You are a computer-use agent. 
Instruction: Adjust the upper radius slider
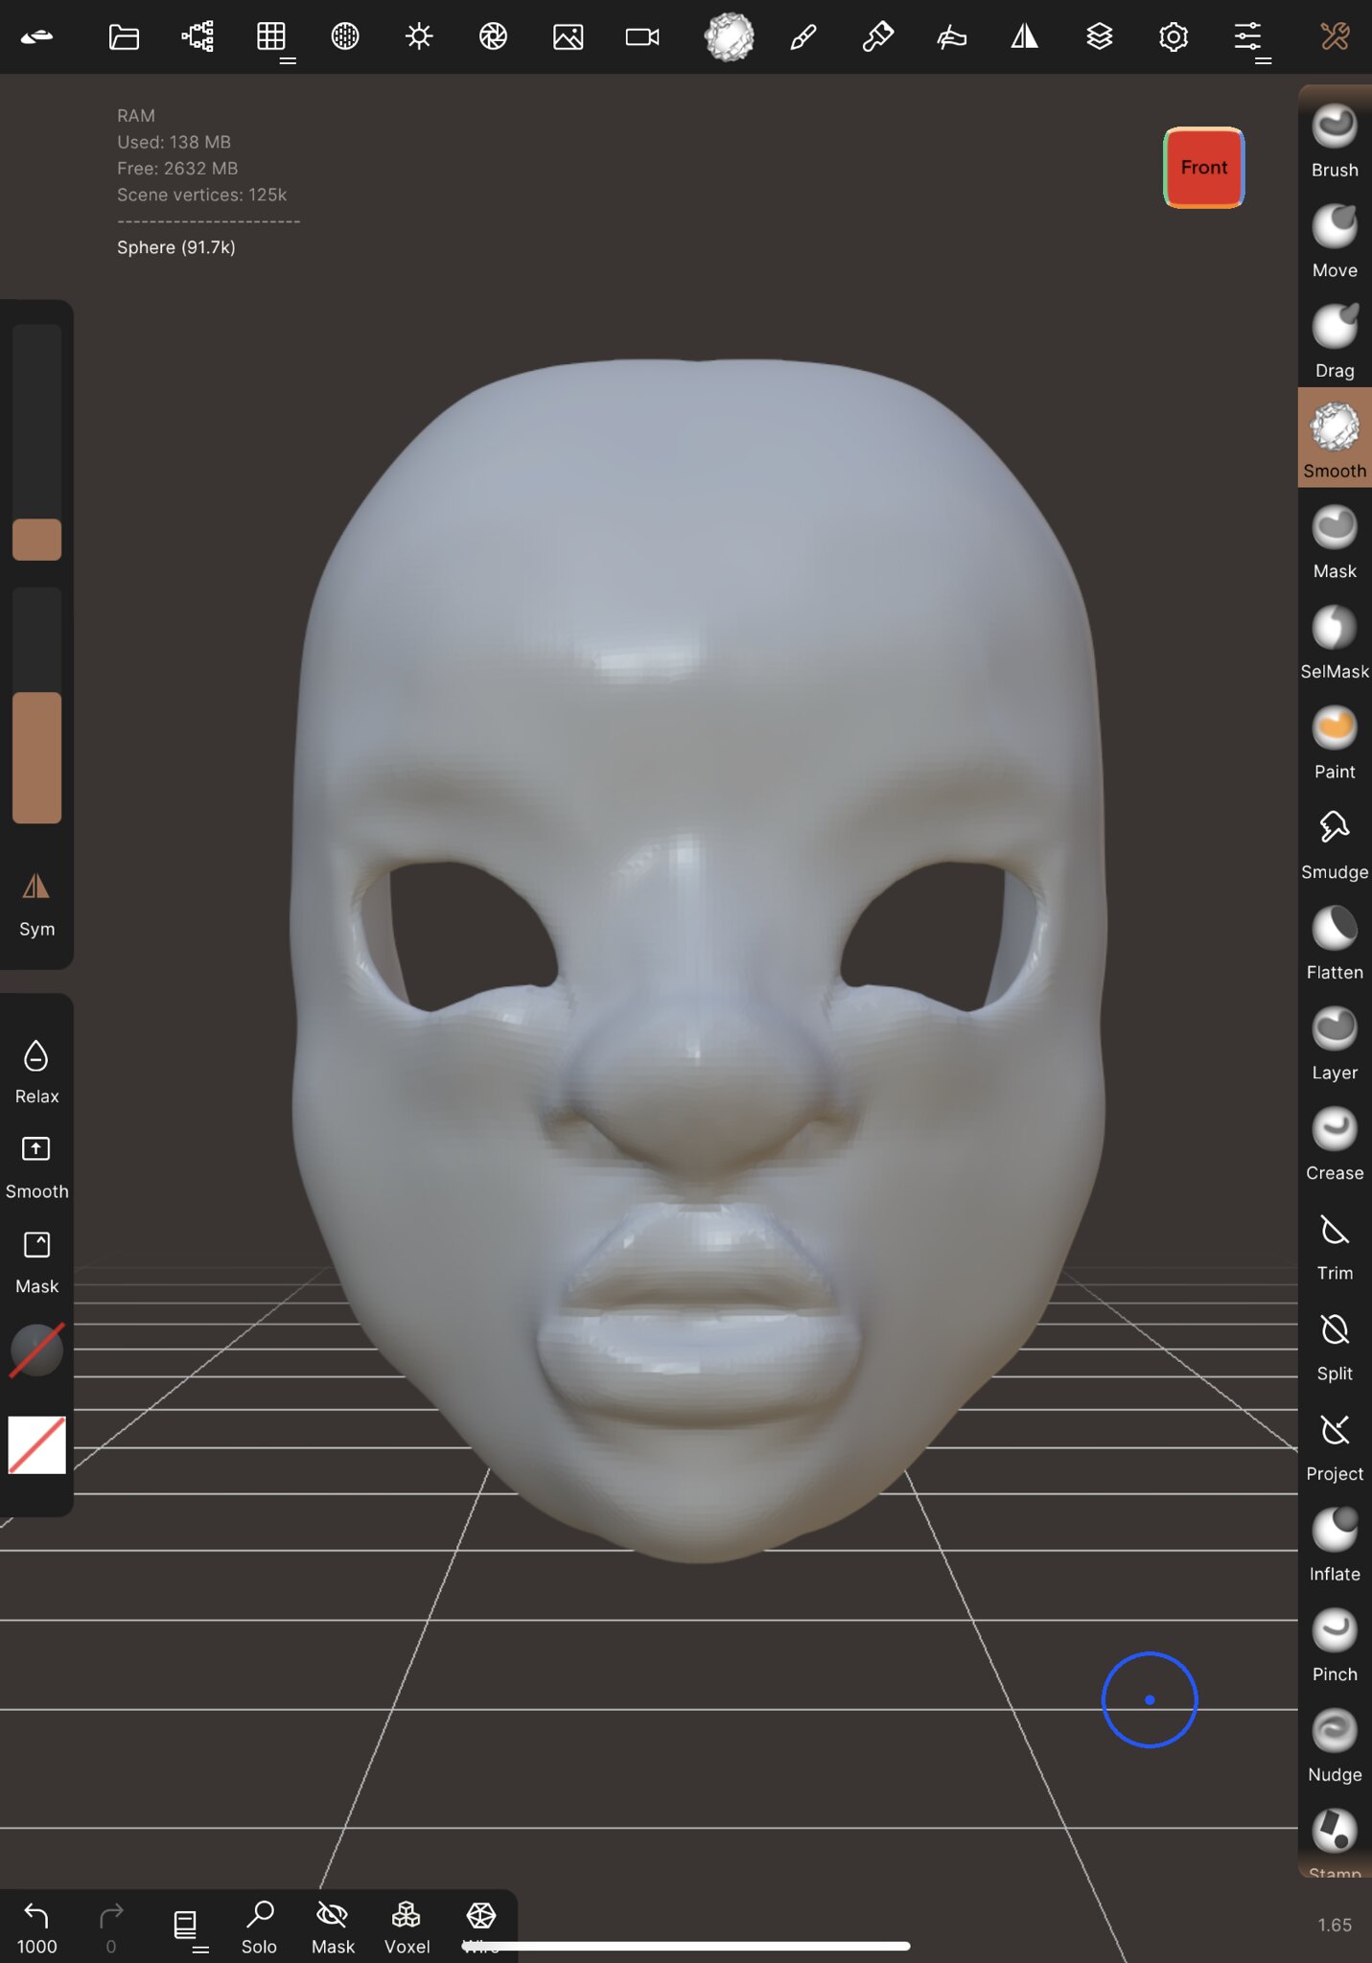pyautogui.click(x=36, y=442)
